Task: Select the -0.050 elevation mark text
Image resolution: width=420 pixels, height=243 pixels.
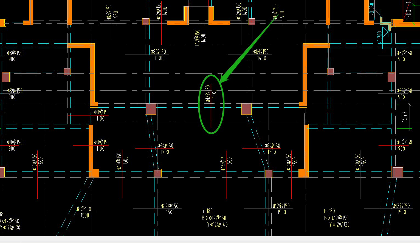Action: 371,9
